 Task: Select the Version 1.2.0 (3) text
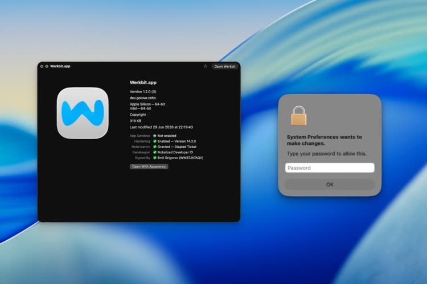click(143, 91)
